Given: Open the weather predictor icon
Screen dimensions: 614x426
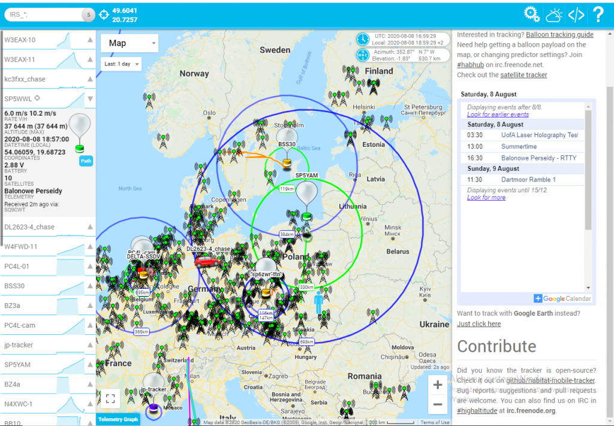Looking at the screenshot, I should [553, 14].
